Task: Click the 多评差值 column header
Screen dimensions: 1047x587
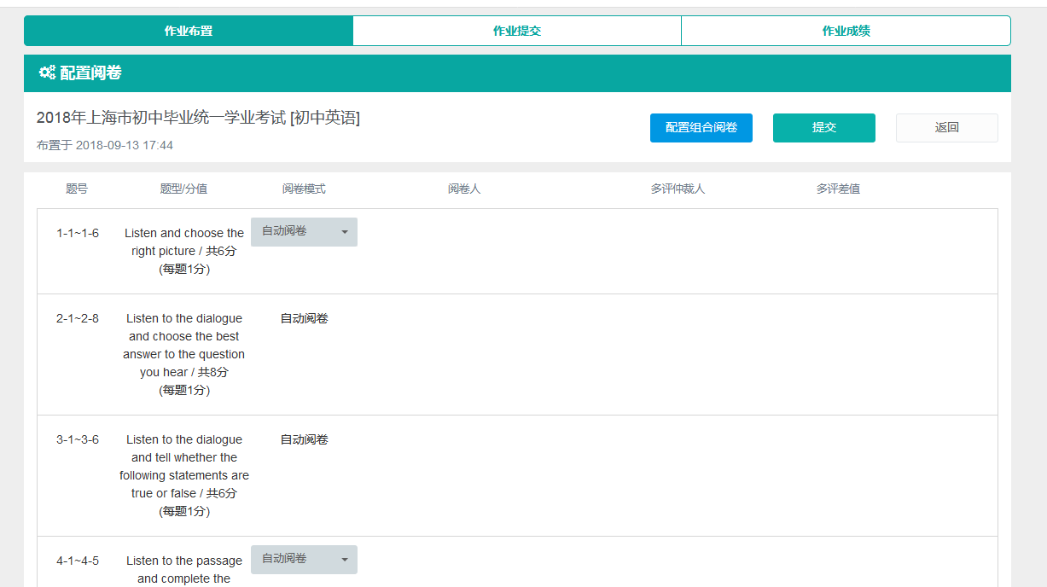Action: click(838, 189)
